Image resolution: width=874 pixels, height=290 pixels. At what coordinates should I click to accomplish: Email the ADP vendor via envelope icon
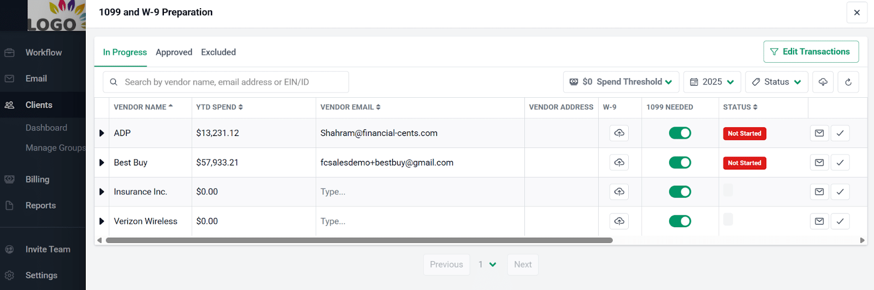coord(819,133)
